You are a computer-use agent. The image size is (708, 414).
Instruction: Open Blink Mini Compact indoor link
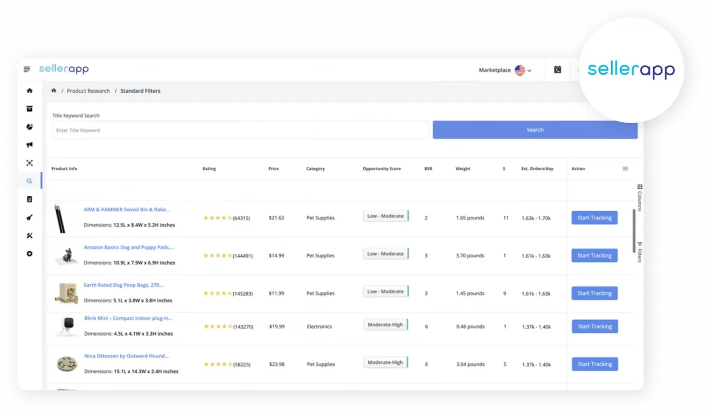(128, 318)
